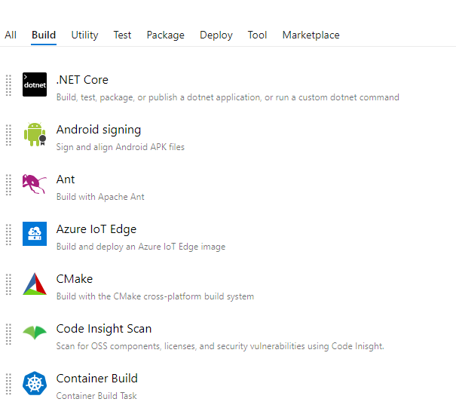Click the drag handle next to Ant
456x405 pixels.
click(x=9, y=184)
